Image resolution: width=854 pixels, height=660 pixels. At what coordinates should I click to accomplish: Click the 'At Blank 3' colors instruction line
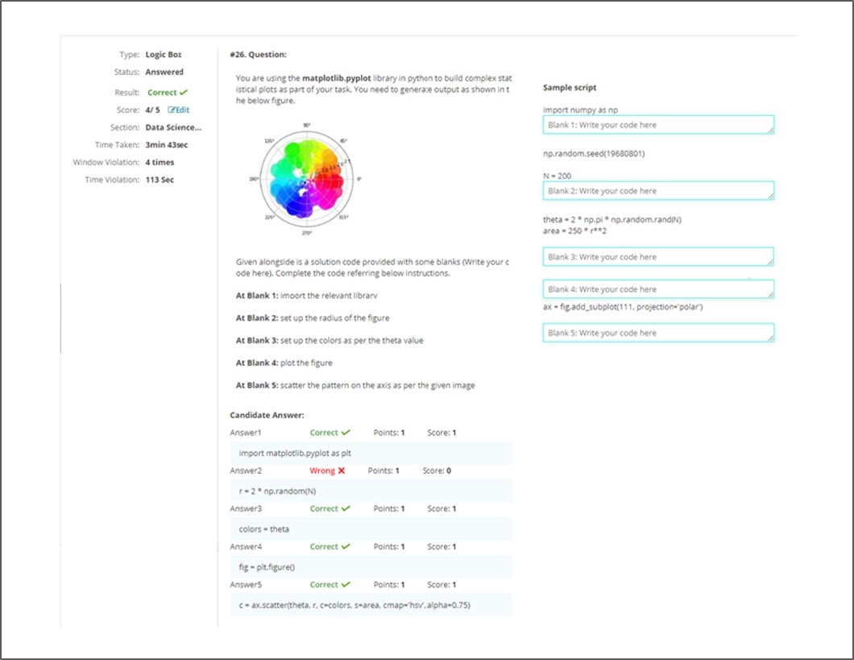click(x=330, y=340)
